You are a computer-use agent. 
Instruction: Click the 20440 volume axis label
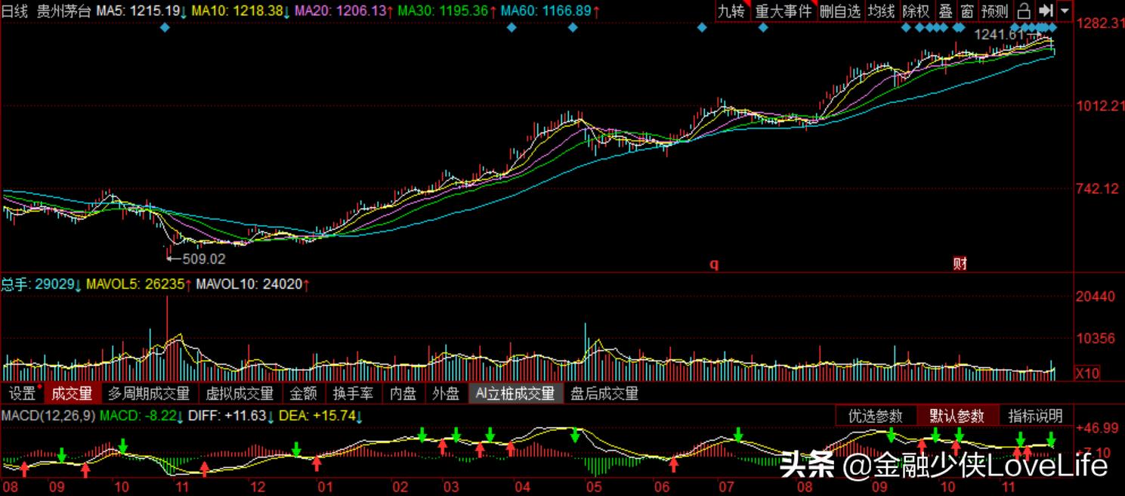(1096, 297)
